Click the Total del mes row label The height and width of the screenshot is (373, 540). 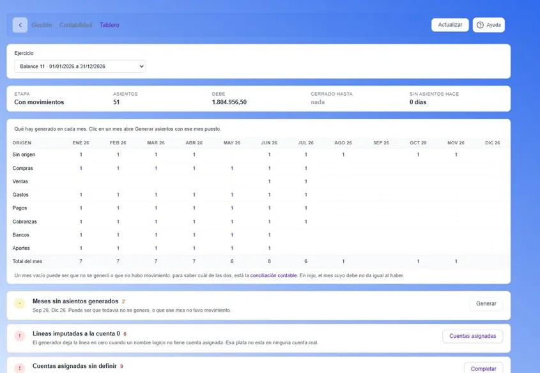pos(27,261)
